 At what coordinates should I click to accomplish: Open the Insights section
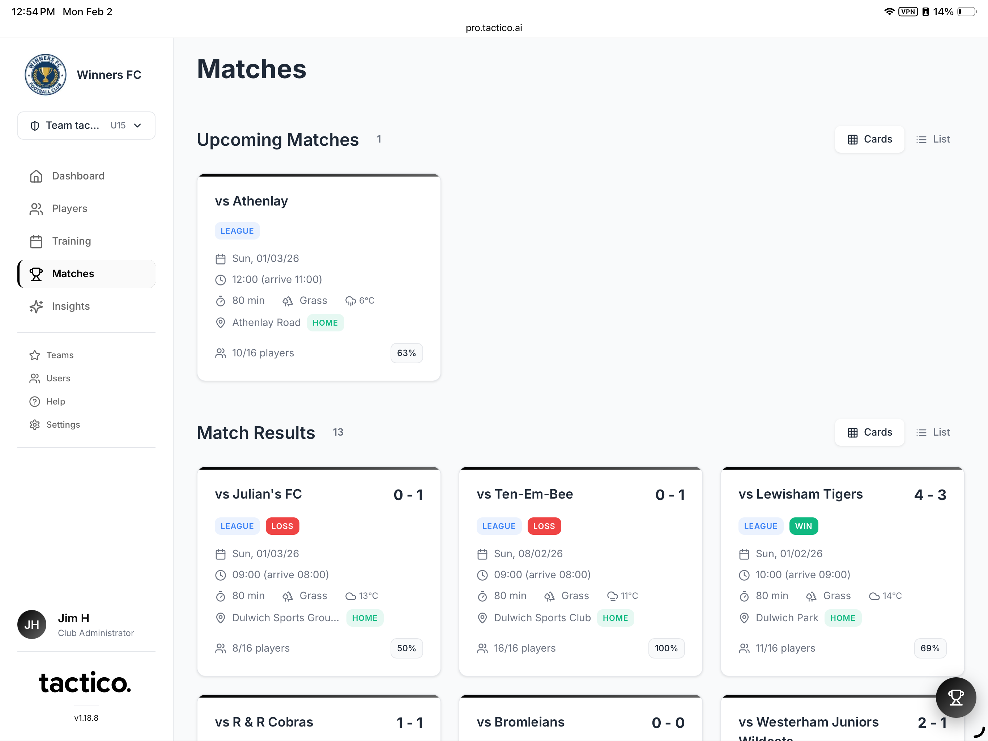tap(71, 306)
